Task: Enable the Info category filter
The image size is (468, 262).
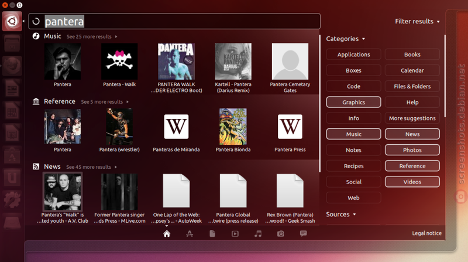Action: pos(354,118)
